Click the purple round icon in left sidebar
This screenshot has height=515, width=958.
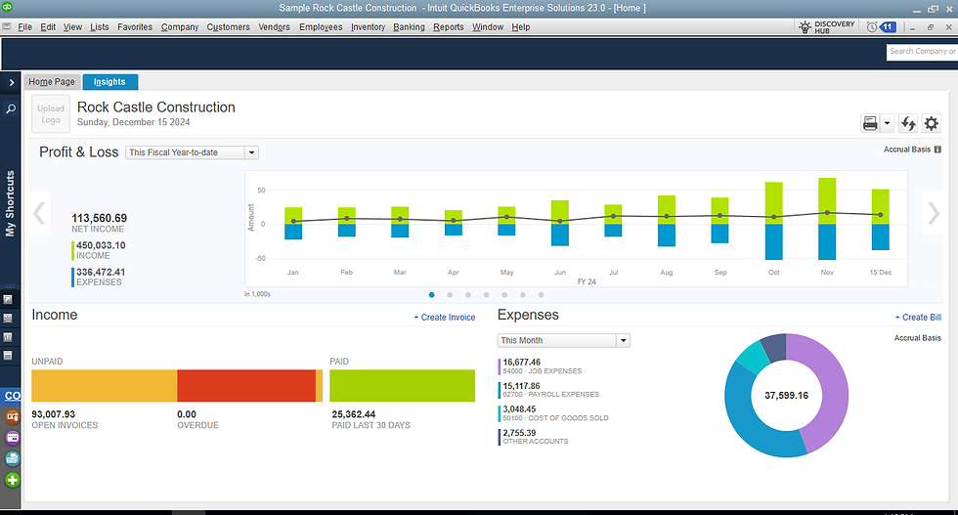point(12,438)
